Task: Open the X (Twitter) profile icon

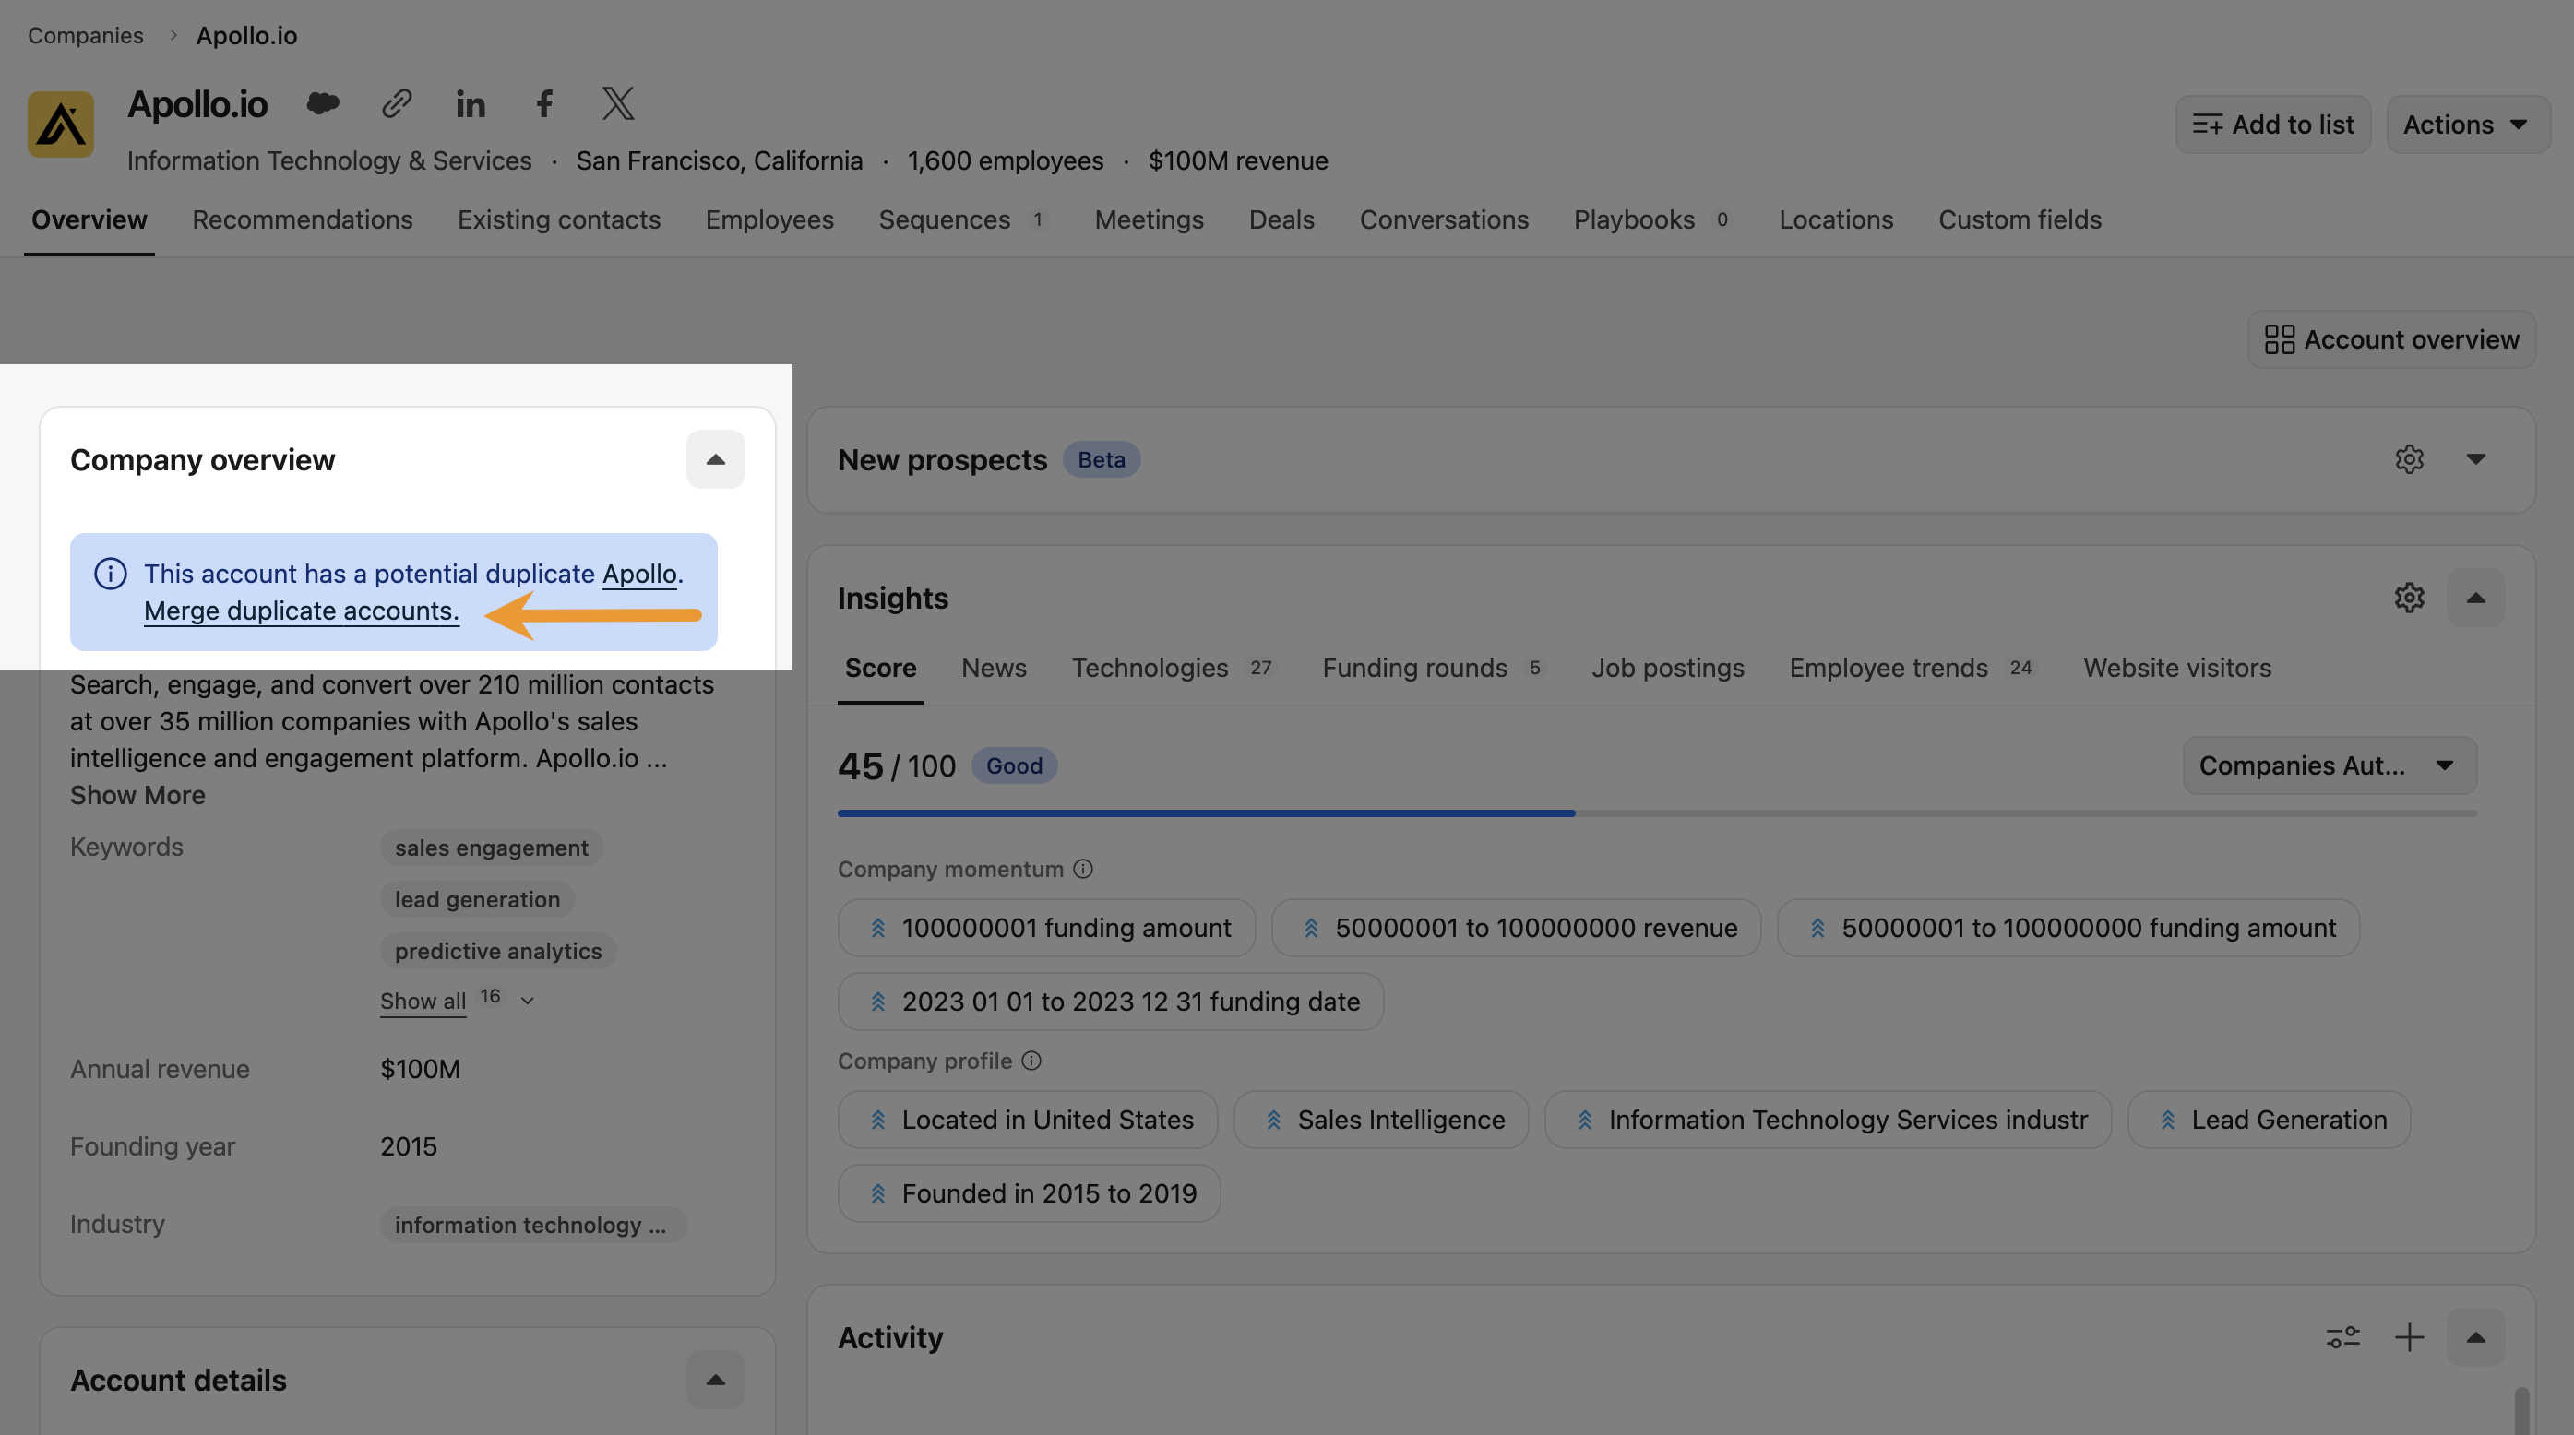Action: pyautogui.click(x=618, y=104)
